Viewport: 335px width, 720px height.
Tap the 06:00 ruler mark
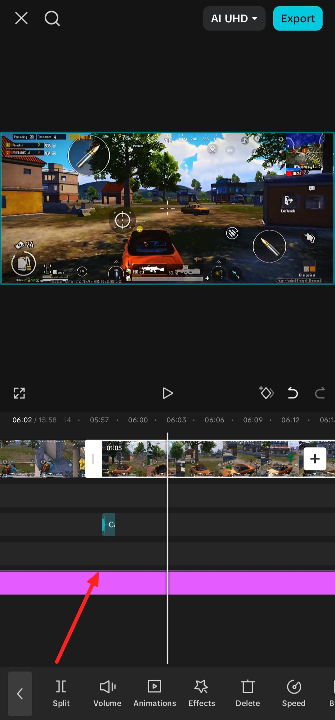click(138, 420)
